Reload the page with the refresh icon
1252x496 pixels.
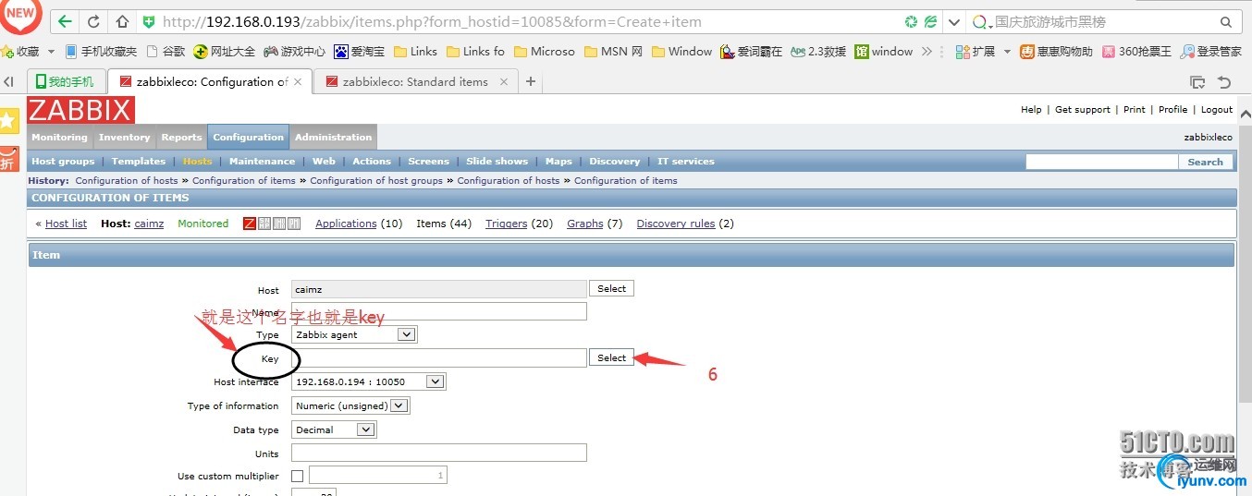[93, 21]
